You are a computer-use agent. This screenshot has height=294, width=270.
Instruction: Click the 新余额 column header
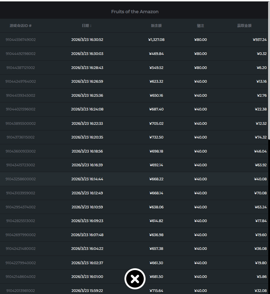156,26
